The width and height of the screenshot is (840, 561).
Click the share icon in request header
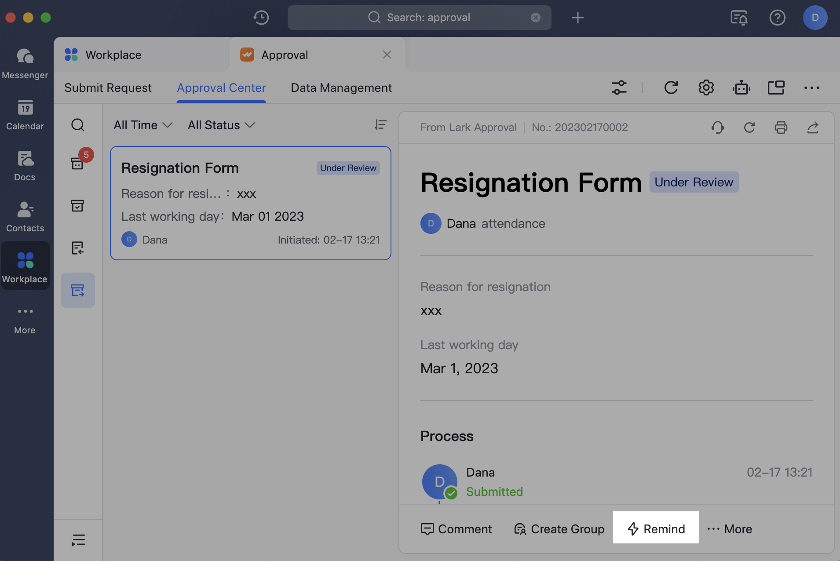tap(812, 127)
